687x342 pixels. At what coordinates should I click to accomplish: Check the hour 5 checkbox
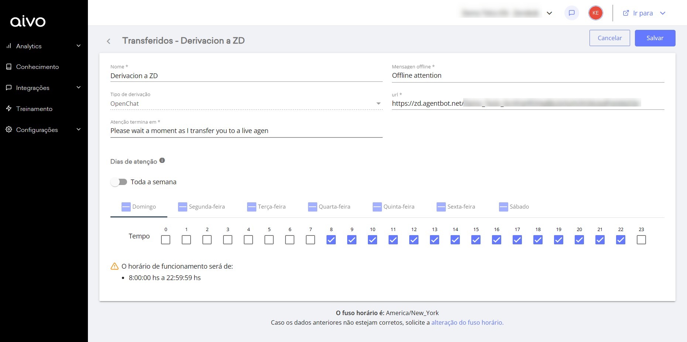tap(269, 240)
